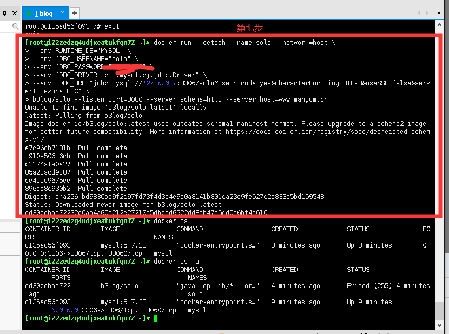
Task: Click 'Up 8 minutes' status in docker ps
Action: click(x=369, y=245)
